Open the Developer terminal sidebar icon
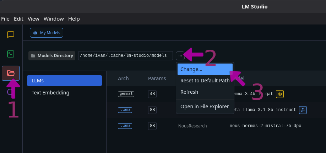 pos(11,54)
